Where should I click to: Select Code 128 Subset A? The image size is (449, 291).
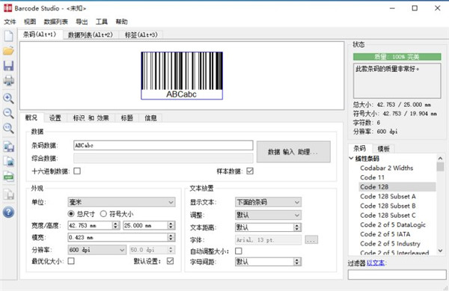click(388, 196)
